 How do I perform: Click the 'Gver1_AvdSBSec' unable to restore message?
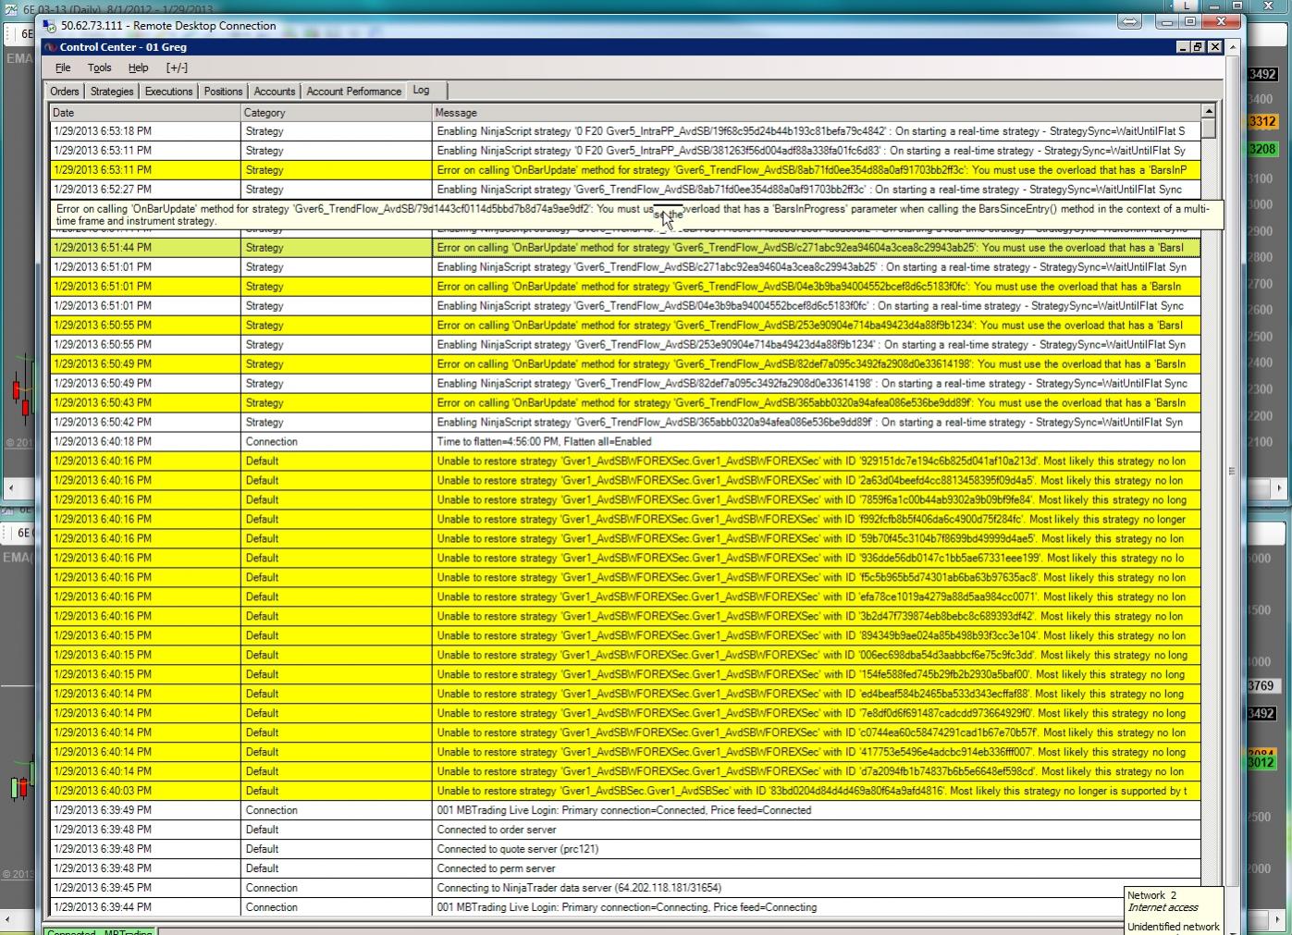click(x=817, y=792)
